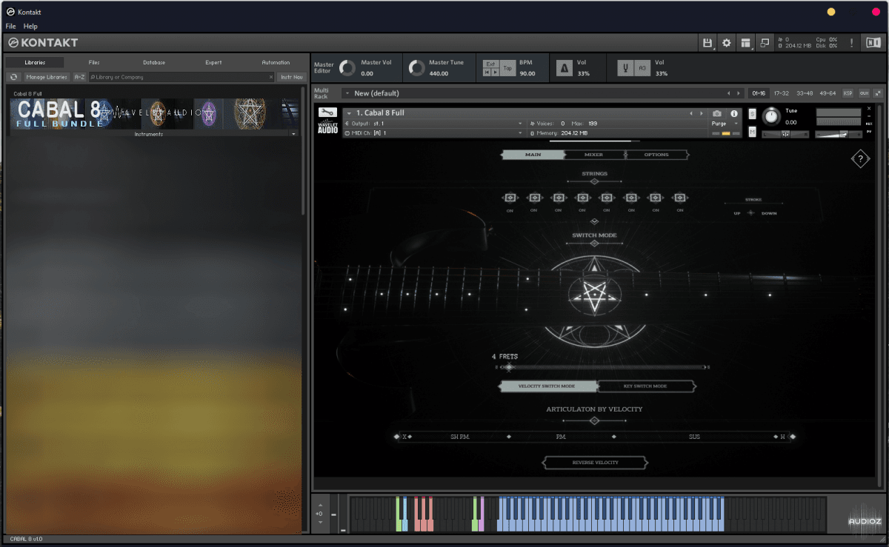The width and height of the screenshot is (889, 547).
Task: Clear the library search with X icon
Action: [271, 77]
